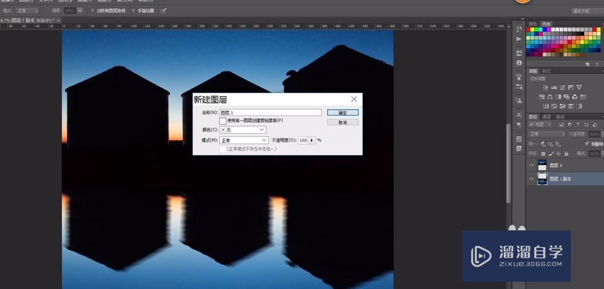This screenshot has height=289, width=604.
Task: Click the 不透明度 arrow stepper in dialog
Action: [x=312, y=140]
